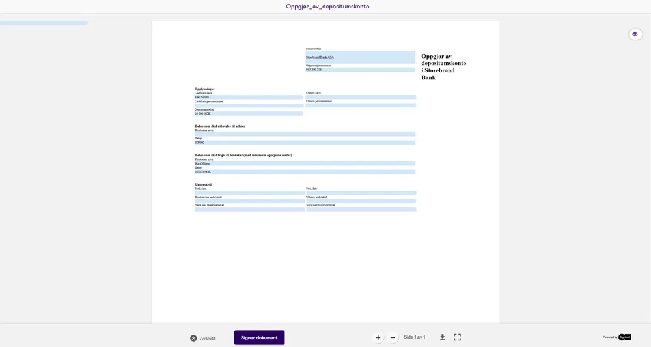Click the 'Opplysninger' section heading
Viewport: 651px width, 347px height.
pos(204,89)
